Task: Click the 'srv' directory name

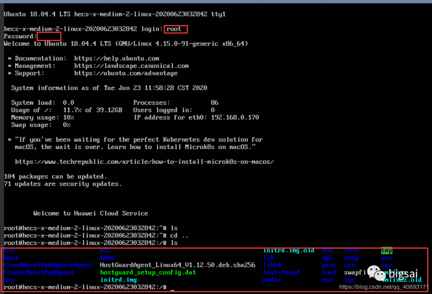Action: click(x=350, y=265)
